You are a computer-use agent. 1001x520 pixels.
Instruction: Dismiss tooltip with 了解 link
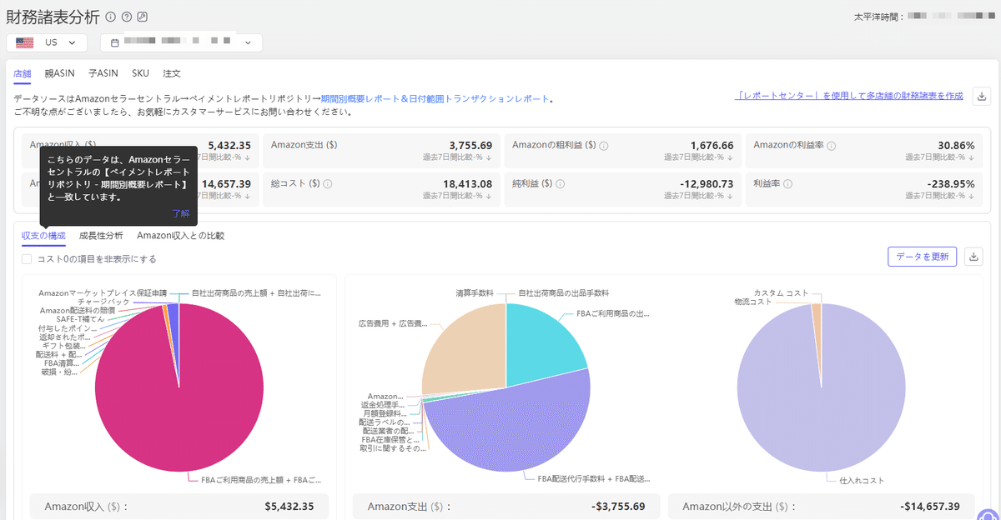[x=181, y=213]
